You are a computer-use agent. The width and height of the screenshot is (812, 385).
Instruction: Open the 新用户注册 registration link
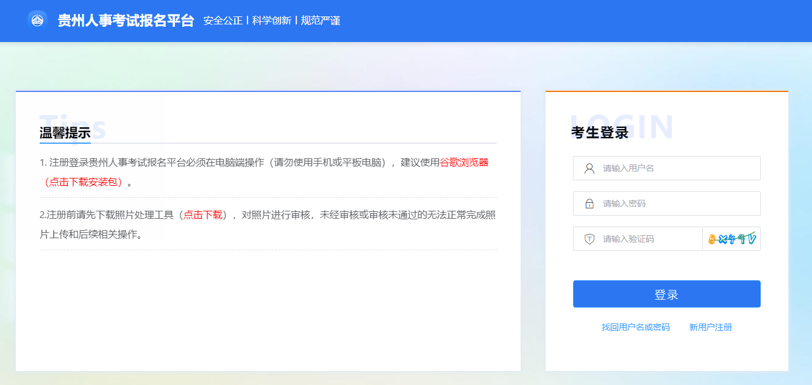click(x=710, y=327)
